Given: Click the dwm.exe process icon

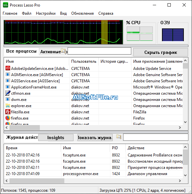Looking at the screenshot, I should pyautogui.click(x=8, y=99).
